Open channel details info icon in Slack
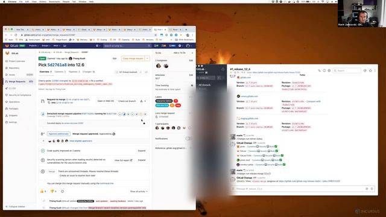 tap(324, 71)
